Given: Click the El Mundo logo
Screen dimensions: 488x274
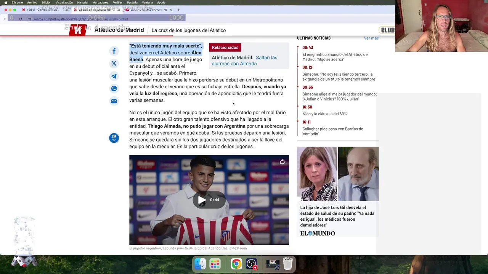Looking at the screenshot, I should click(x=318, y=233).
